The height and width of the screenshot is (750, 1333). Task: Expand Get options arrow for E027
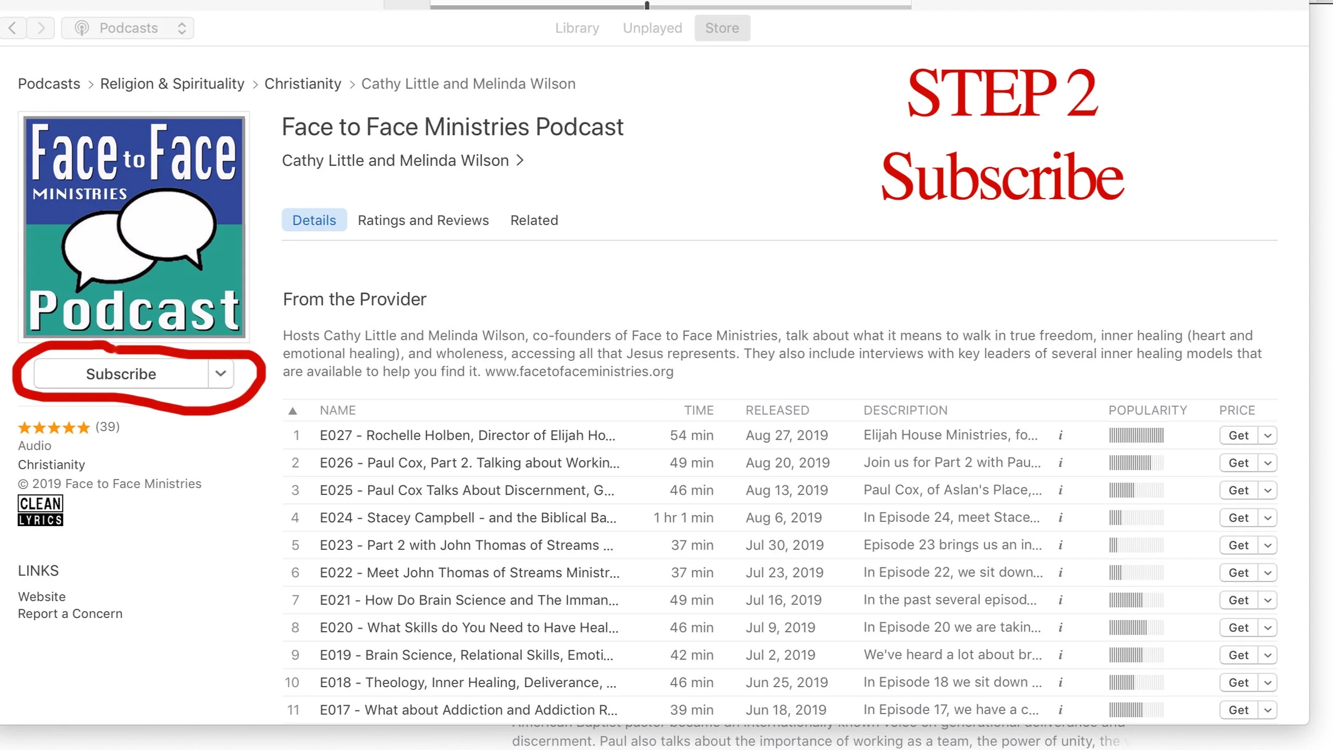1268,435
